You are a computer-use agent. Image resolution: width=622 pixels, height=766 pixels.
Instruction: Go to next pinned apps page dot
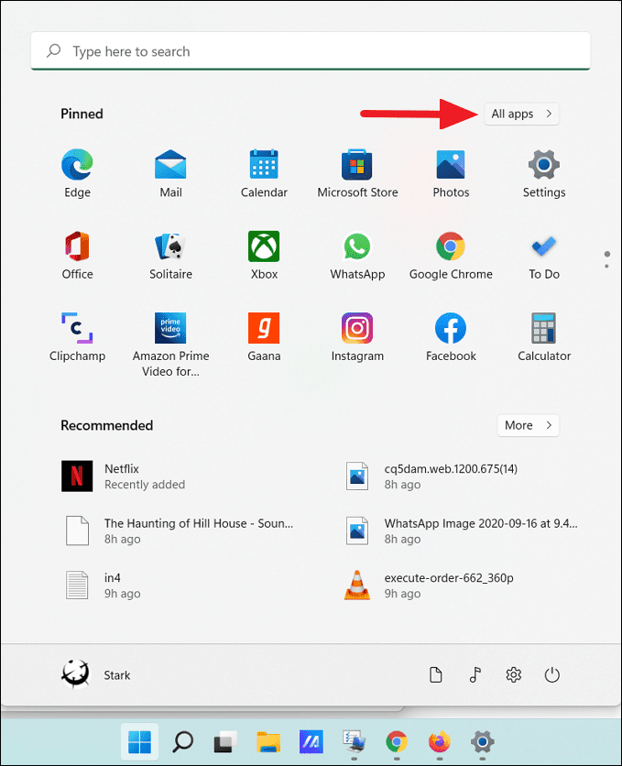(x=606, y=267)
